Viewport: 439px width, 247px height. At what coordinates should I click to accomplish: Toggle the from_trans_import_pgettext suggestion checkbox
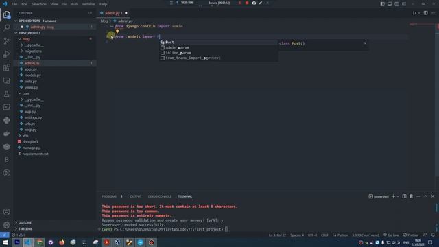[163, 58]
